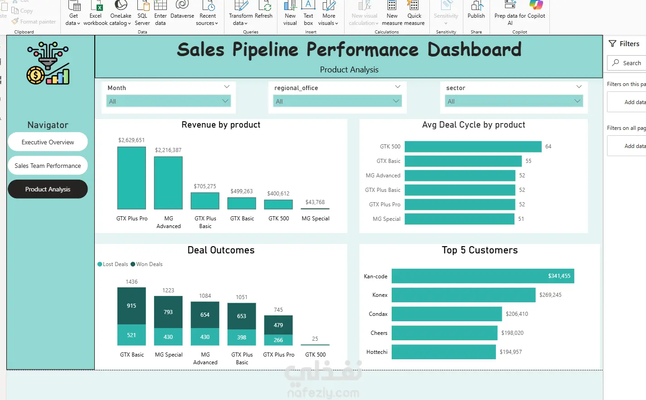
Task: Click the Publish button
Action: coord(476,10)
